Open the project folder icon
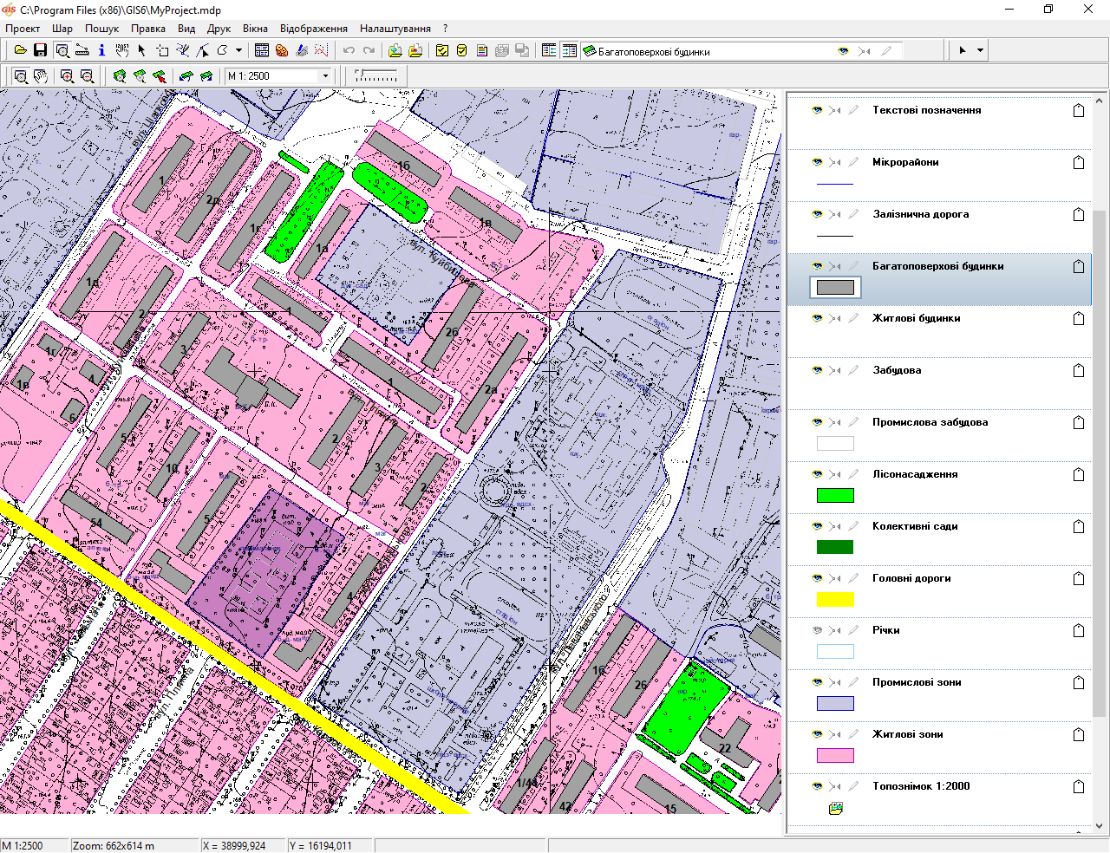 20,50
